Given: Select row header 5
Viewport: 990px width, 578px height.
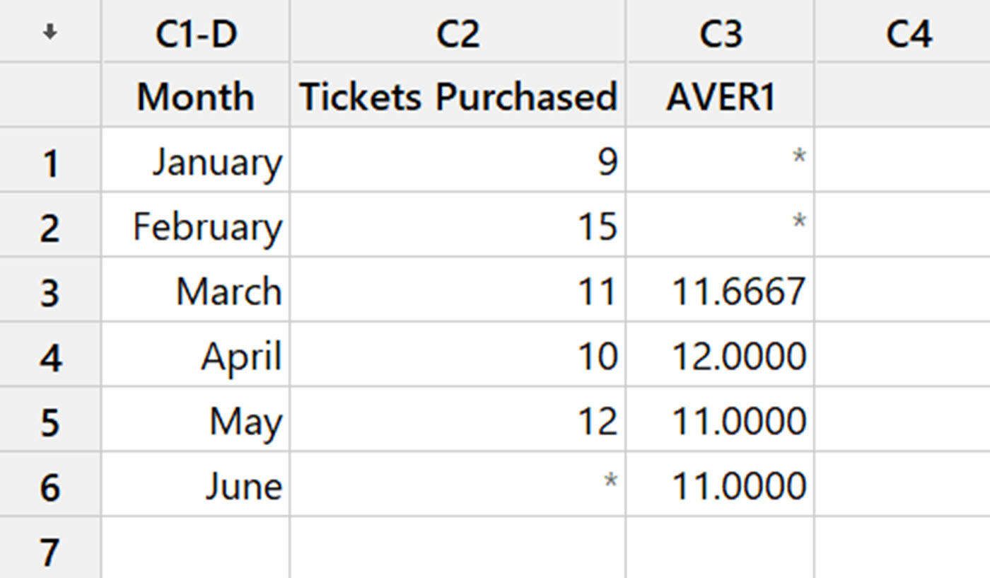Looking at the screenshot, I should click(50, 420).
